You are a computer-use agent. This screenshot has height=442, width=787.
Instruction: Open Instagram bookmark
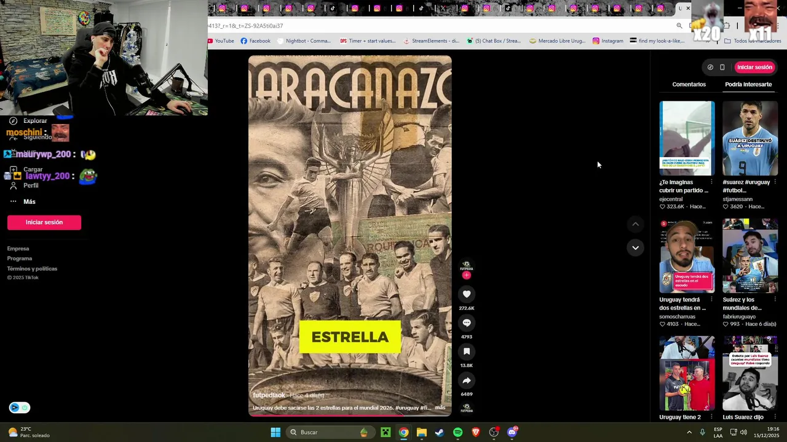click(x=608, y=41)
